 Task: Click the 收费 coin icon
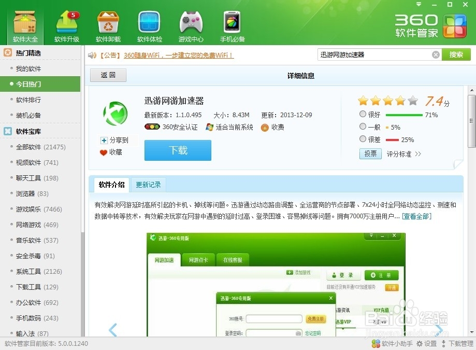pyautogui.click(x=265, y=128)
